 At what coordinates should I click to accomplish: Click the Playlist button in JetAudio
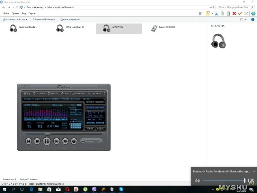(100, 128)
